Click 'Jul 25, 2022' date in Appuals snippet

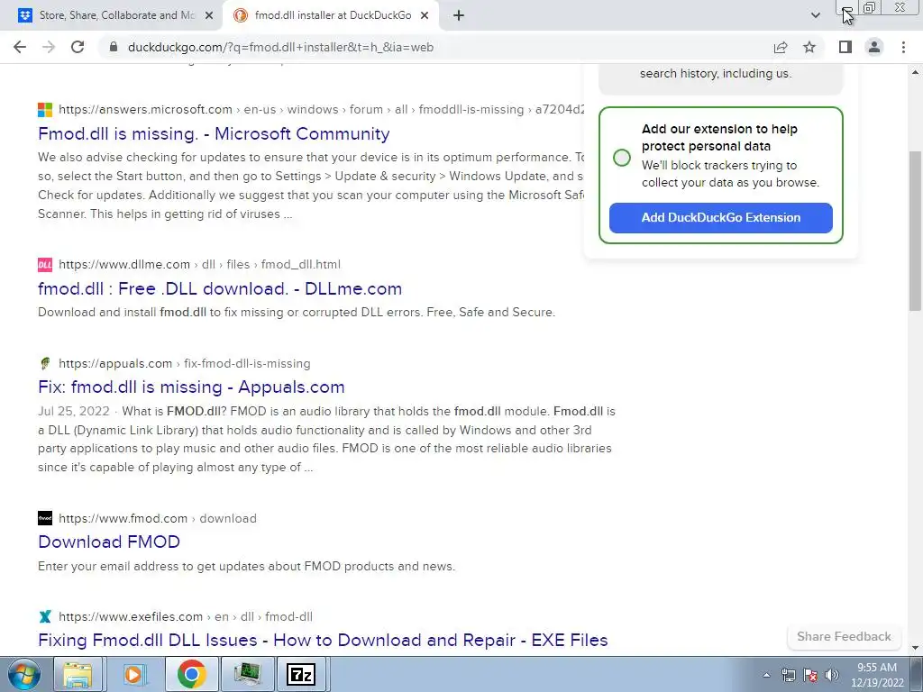tap(74, 411)
